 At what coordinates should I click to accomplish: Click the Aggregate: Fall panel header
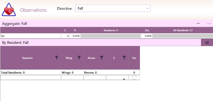click(107, 24)
